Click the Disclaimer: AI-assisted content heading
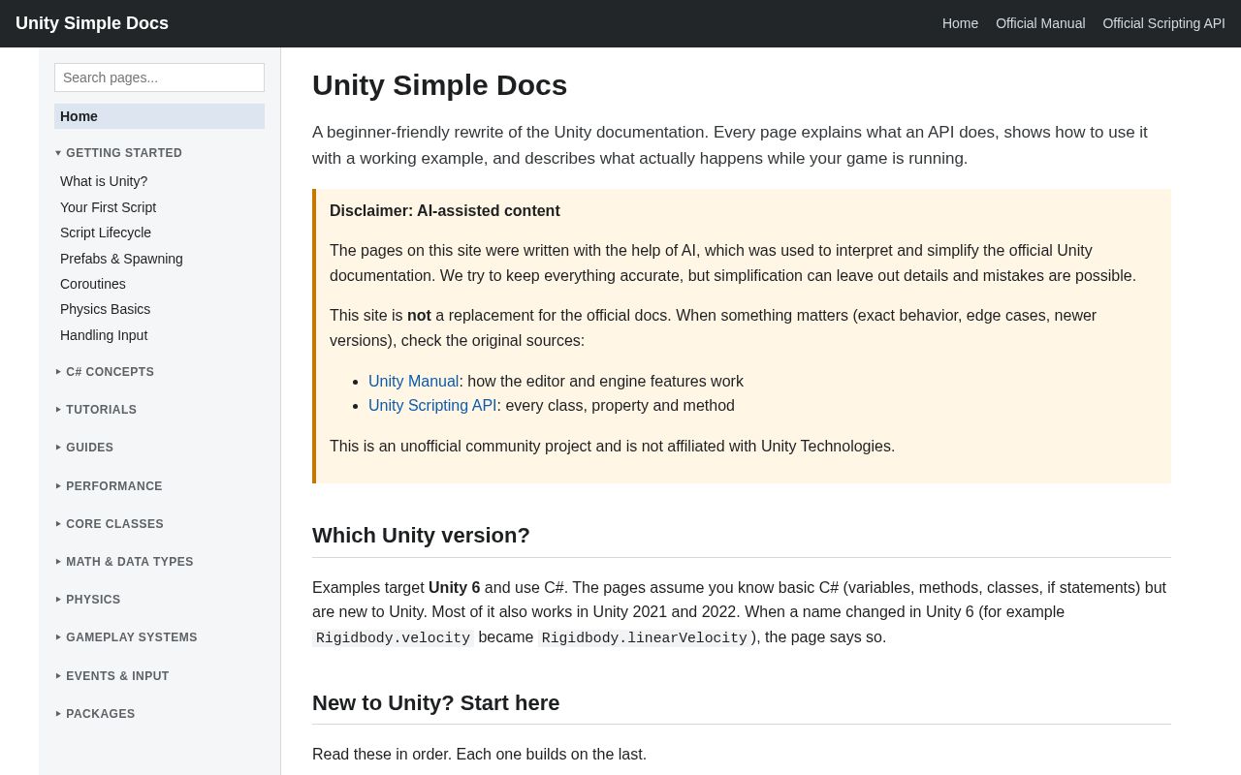 pos(445,211)
